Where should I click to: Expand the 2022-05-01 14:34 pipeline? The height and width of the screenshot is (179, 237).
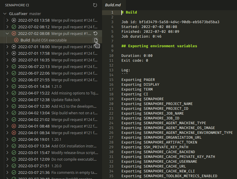tap(7, 86)
